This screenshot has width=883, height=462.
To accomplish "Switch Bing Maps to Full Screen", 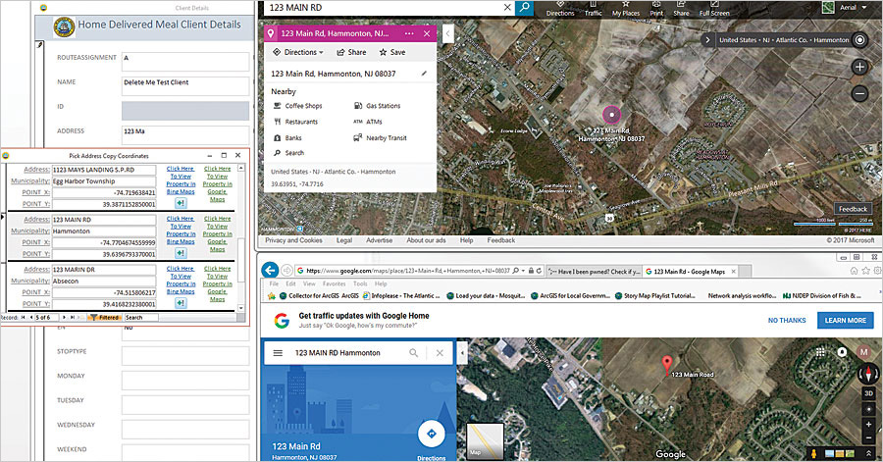I will click(x=714, y=9).
